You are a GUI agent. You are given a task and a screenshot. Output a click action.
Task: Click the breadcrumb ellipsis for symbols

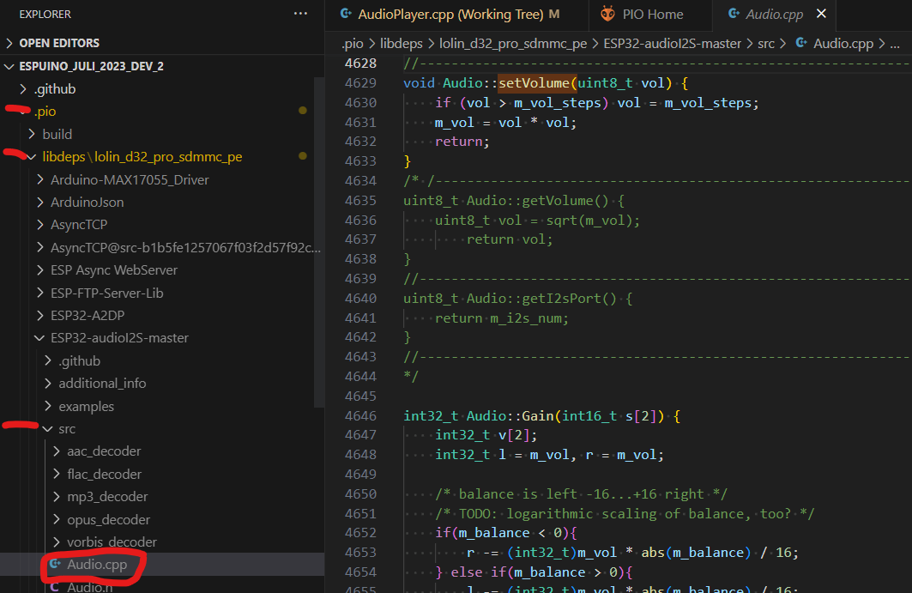[895, 44]
